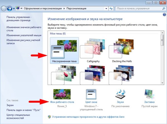Image resolution: width=167 pixels, height=124 pixels.
Task: Open the Цвет окна link
Action: [x=91, y=102]
